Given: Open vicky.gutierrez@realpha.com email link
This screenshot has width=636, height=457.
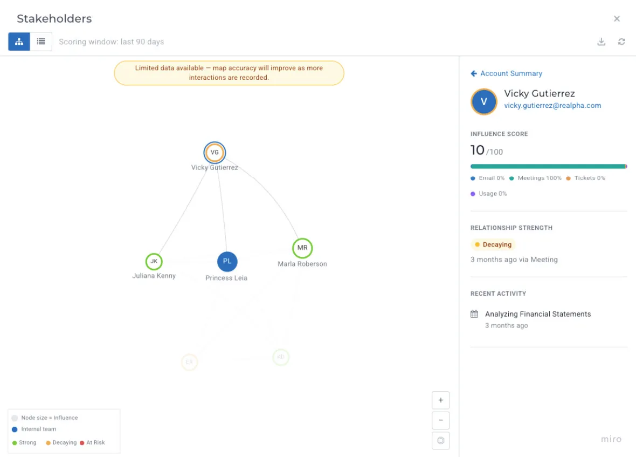Looking at the screenshot, I should coord(552,106).
